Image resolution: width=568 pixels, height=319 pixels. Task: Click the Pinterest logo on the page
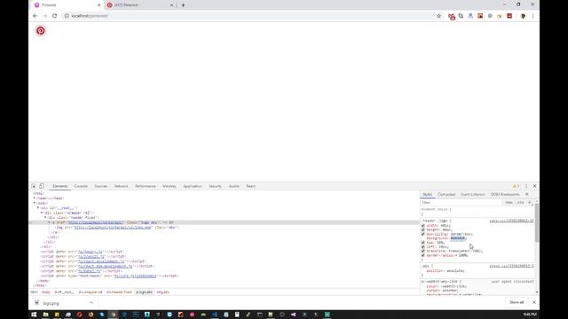pos(41,31)
